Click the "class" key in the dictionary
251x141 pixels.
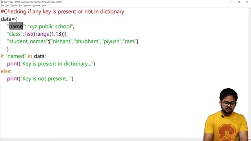[15, 34]
